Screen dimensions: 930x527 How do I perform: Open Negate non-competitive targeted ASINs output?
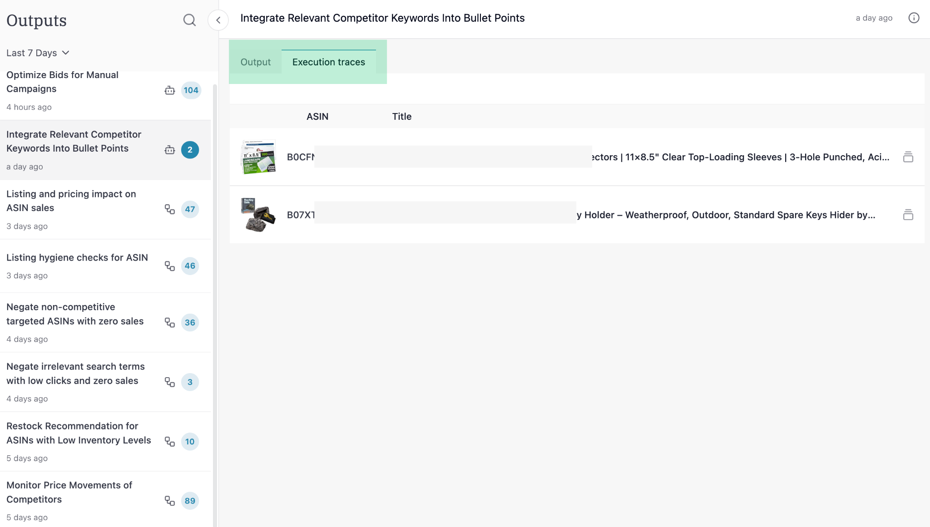75,314
